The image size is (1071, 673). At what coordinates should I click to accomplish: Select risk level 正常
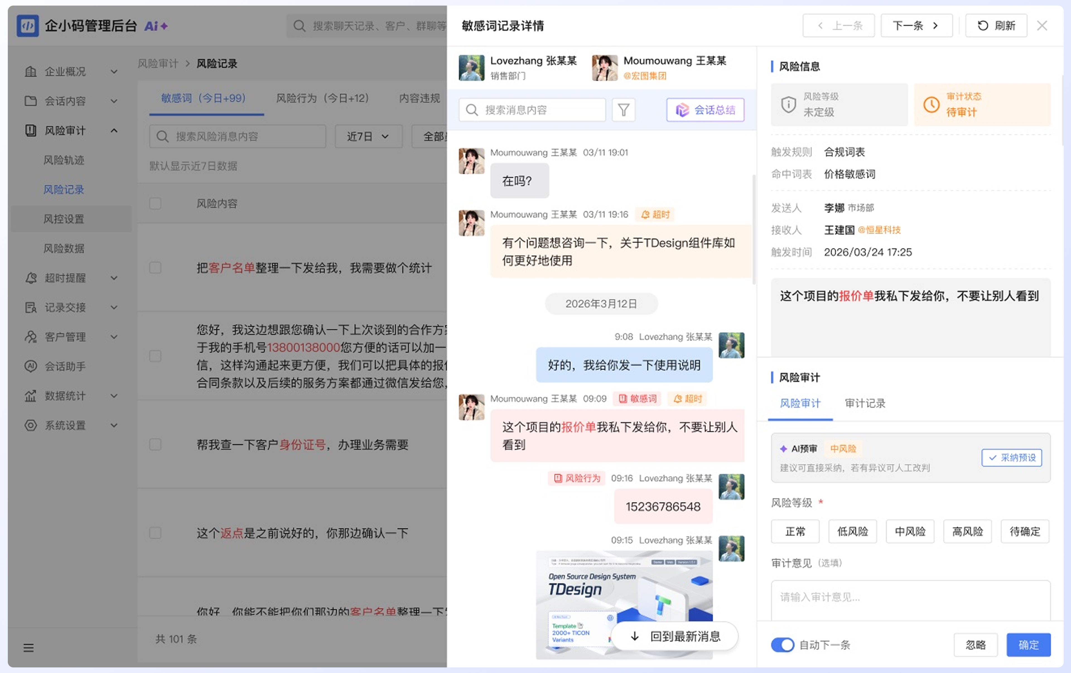click(x=795, y=531)
